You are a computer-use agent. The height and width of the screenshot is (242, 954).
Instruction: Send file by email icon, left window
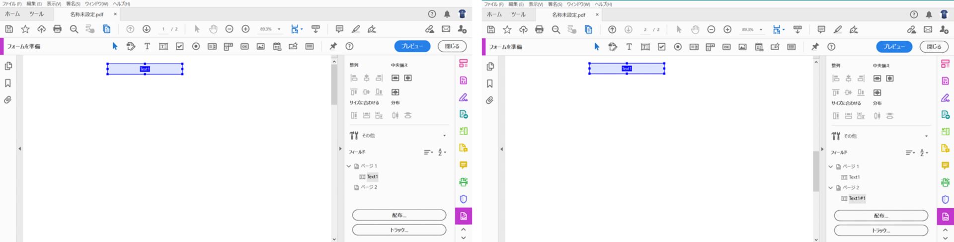446,29
